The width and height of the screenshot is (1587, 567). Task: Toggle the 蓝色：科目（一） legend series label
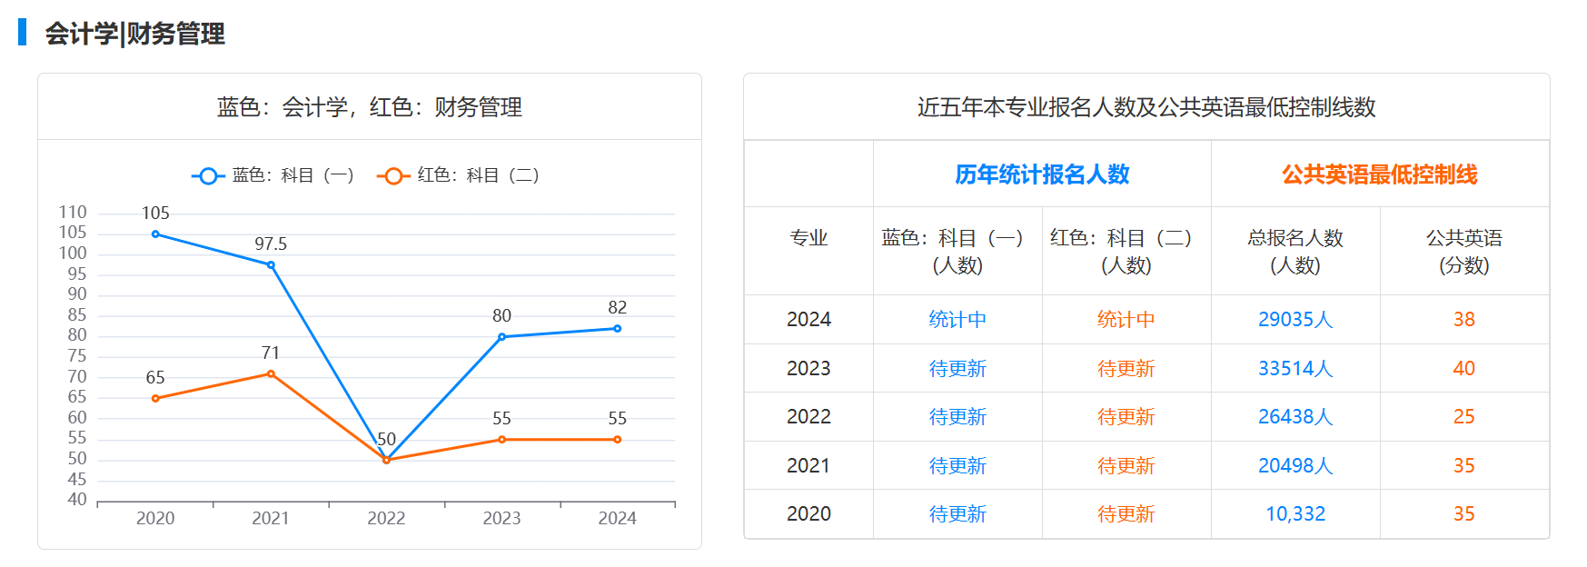tap(293, 175)
